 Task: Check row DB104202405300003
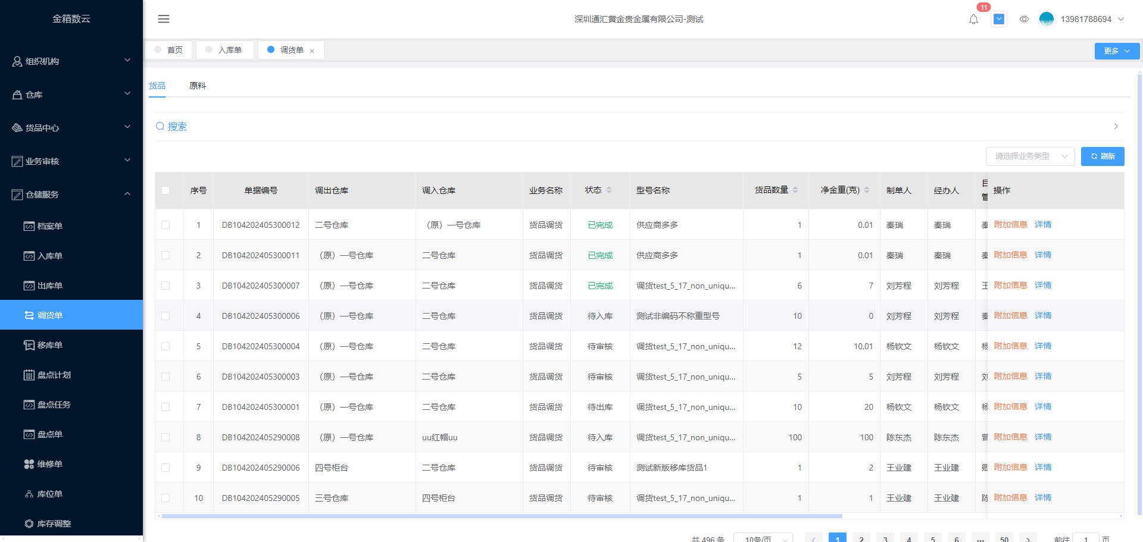point(165,377)
